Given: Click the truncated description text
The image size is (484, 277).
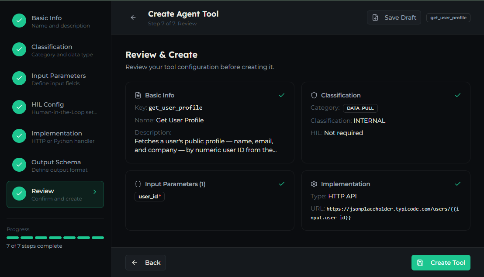Looking at the screenshot, I should click(x=206, y=145).
